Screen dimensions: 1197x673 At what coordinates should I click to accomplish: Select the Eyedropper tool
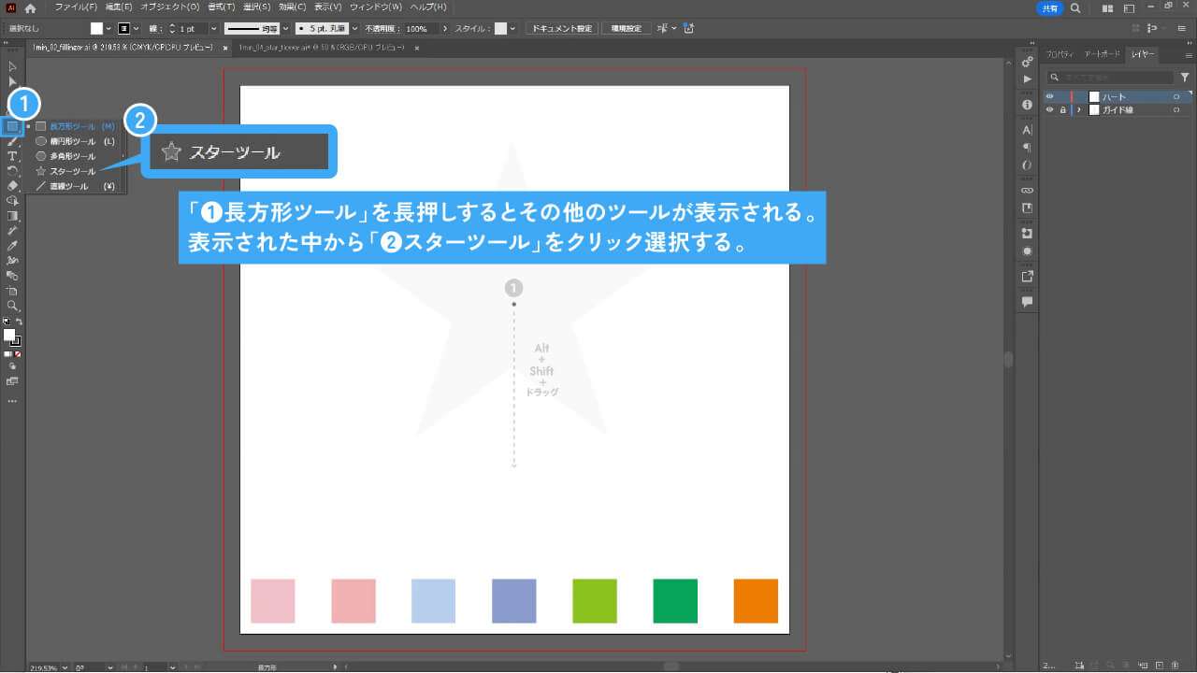pos(12,246)
